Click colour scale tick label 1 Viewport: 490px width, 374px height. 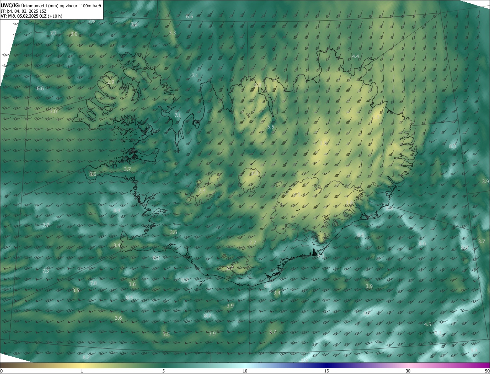tap(82, 371)
